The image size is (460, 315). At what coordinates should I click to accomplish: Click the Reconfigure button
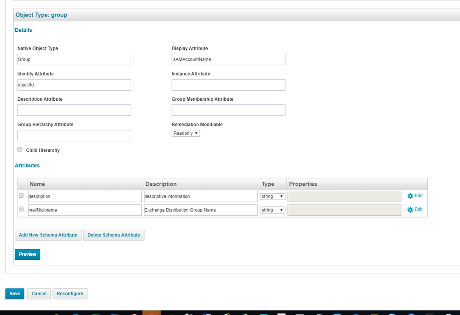pyautogui.click(x=70, y=294)
